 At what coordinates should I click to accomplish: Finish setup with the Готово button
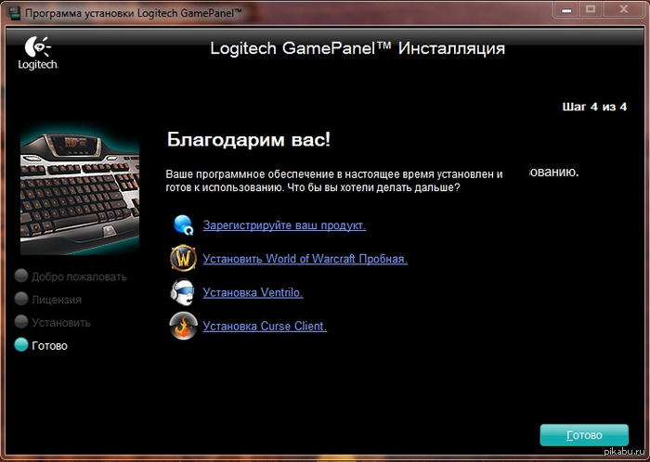584,435
